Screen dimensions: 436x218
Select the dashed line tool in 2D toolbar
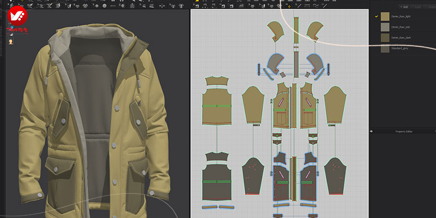point(307,5)
